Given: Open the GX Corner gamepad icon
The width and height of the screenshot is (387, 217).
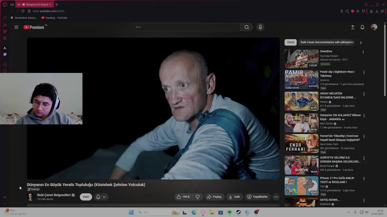Looking at the screenshot, I should click(12, 5).
